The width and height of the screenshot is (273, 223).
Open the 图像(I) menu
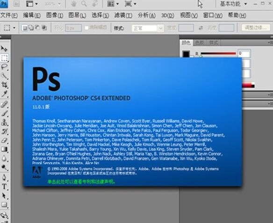55,15
